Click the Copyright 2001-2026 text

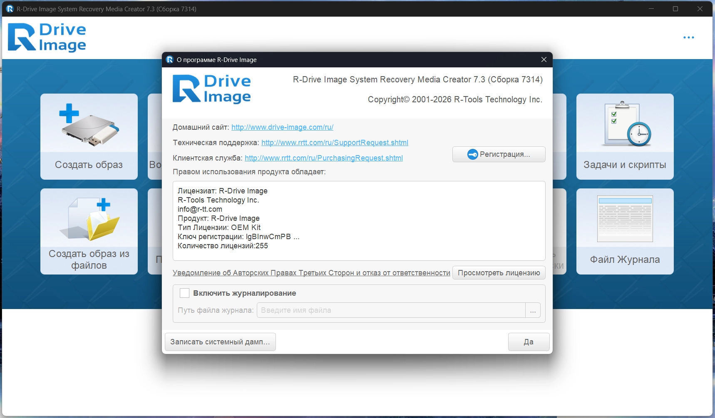pyautogui.click(x=455, y=99)
